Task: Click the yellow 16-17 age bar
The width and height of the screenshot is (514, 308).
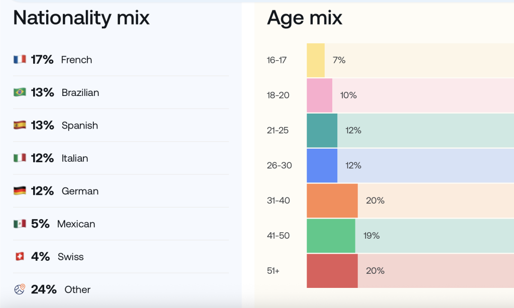Action: [x=316, y=60]
